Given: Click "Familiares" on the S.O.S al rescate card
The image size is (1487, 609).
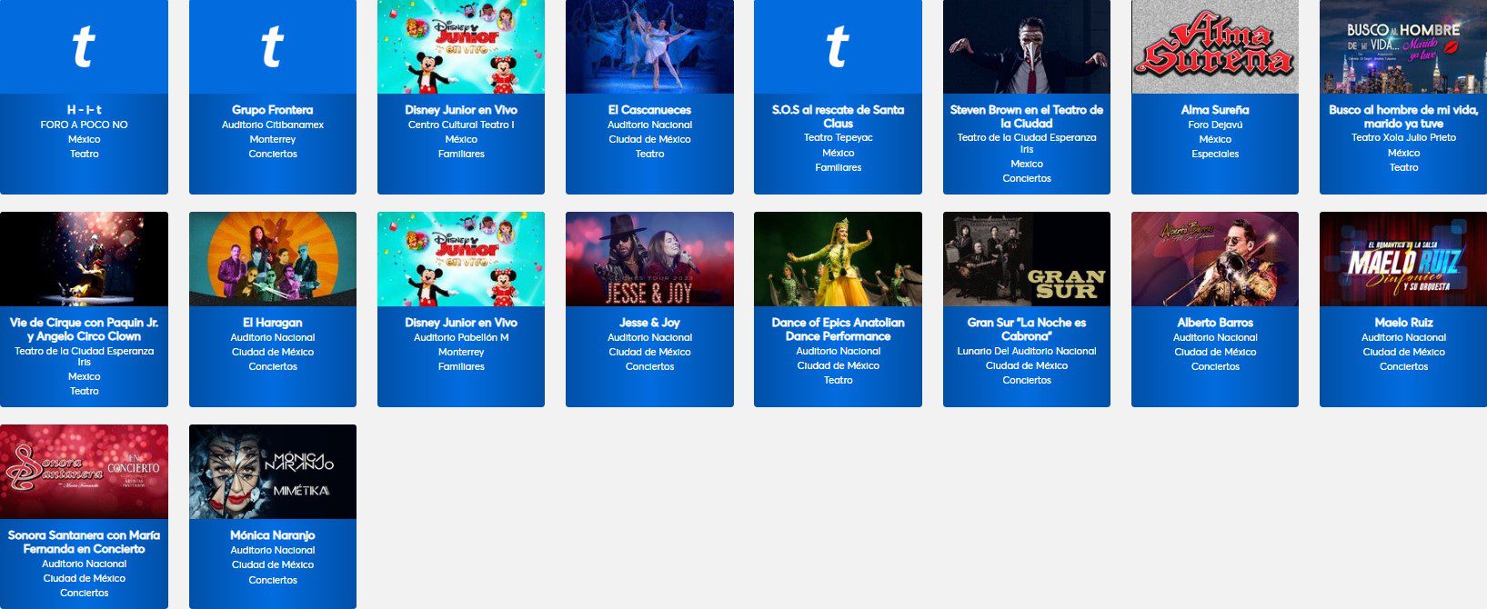Looking at the screenshot, I should click(838, 167).
